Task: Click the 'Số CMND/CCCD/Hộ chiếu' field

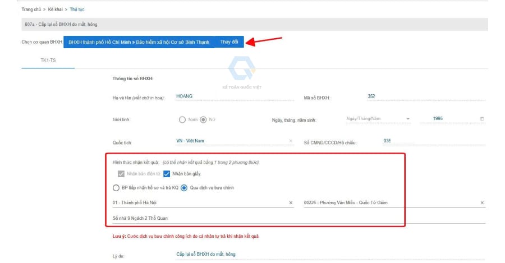Action: click(434, 141)
